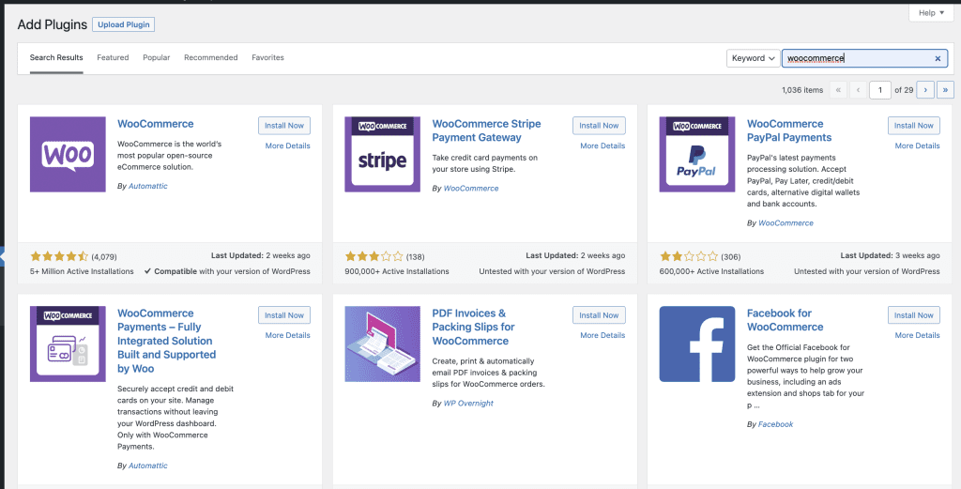Image resolution: width=961 pixels, height=489 pixels.
Task: Open the PayPal Payments plugin icon
Action: [697, 155]
